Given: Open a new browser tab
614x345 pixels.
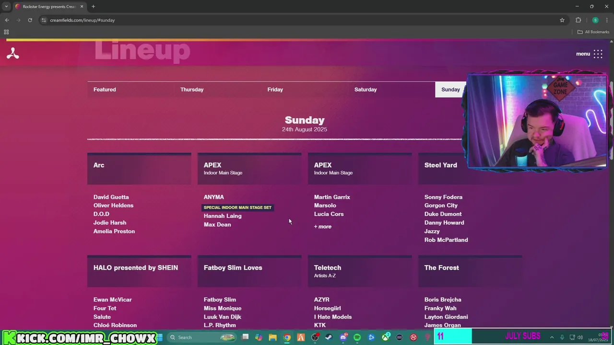Looking at the screenshot, I should [93, 7].
